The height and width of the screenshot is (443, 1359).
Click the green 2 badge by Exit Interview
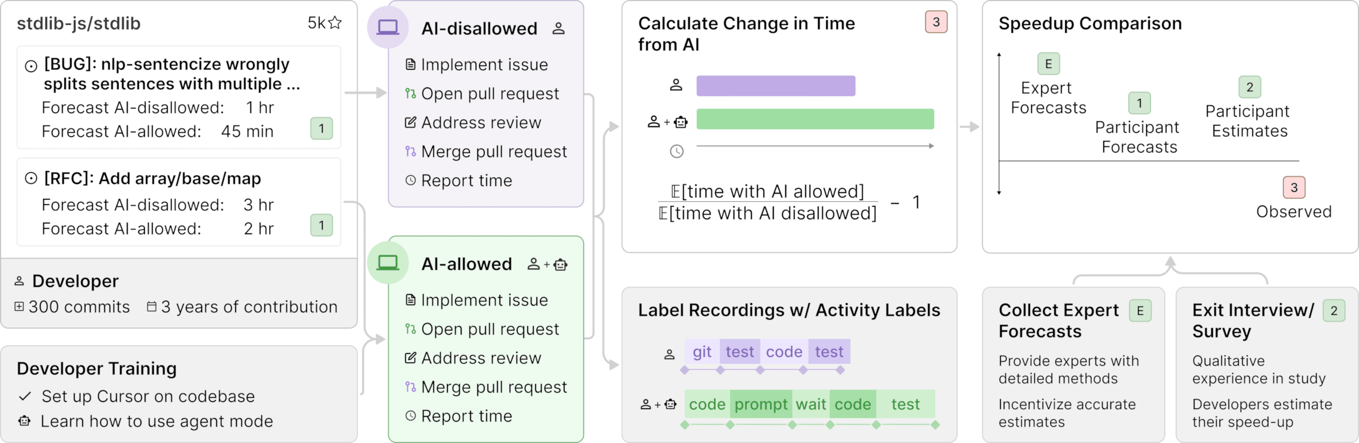(1333, 311)
